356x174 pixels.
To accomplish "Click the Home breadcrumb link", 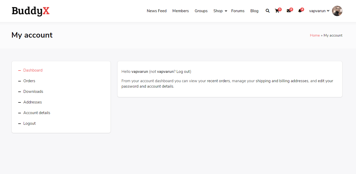I will pos(315,35).
